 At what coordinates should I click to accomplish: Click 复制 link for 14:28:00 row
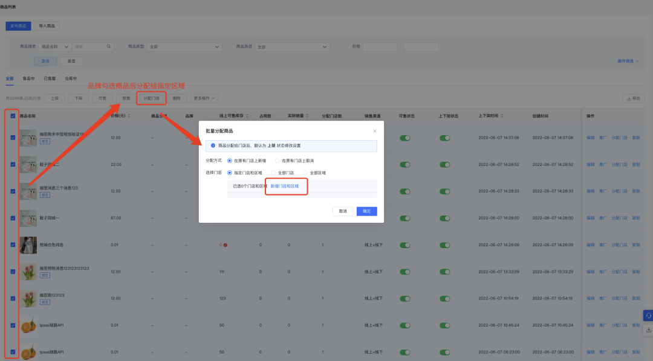(636, 218)
